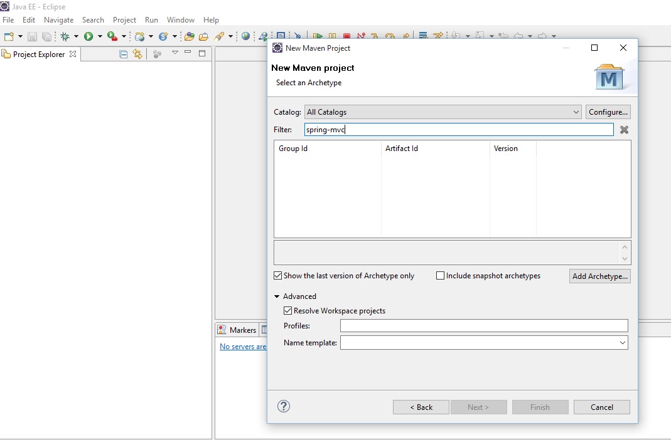Open the Edit menu

(x=29, y=20)
